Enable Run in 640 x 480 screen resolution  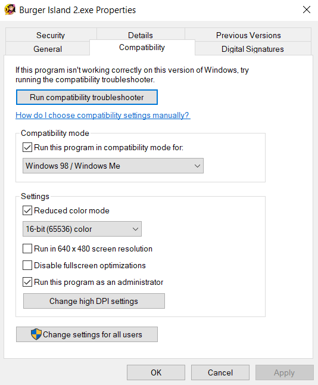click(27, 249)
